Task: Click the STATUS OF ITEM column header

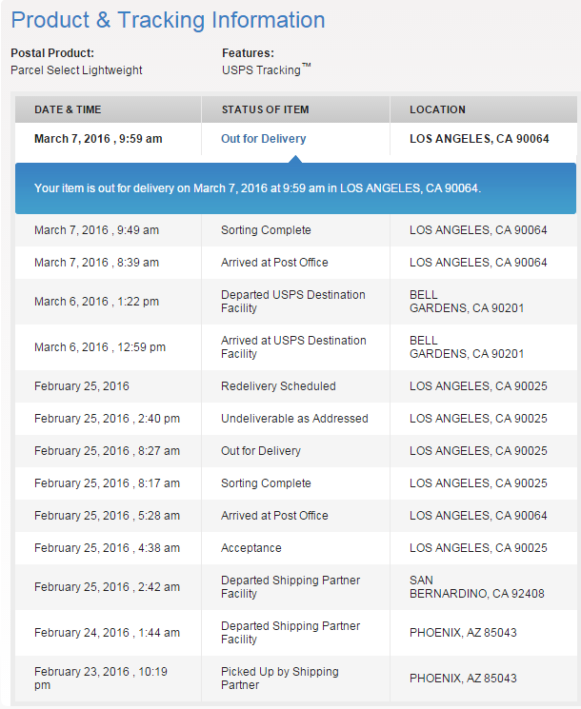Action: tap(265, 110)
